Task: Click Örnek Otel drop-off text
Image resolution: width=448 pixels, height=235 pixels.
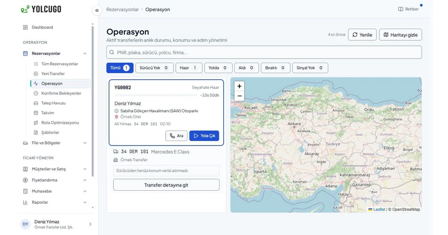Action: (131, 117)
